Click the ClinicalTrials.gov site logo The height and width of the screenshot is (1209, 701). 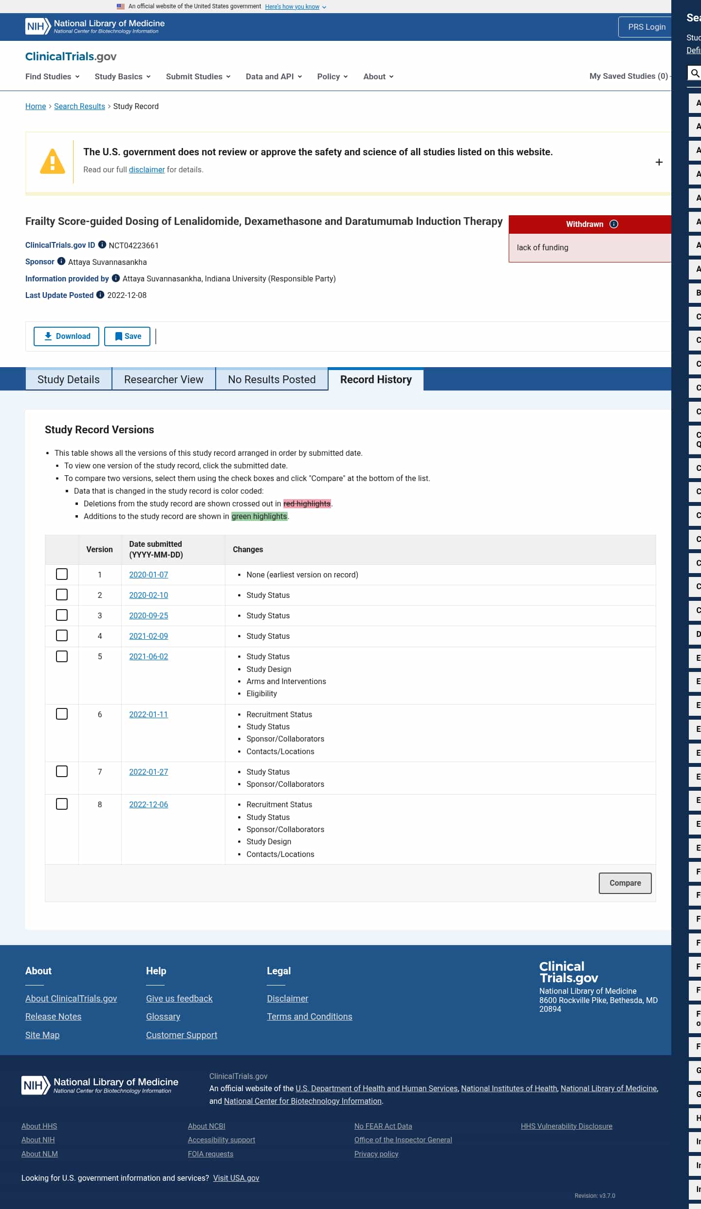(x=71, y=56)
